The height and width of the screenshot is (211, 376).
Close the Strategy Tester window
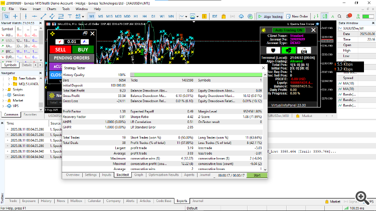click(263, 68)
